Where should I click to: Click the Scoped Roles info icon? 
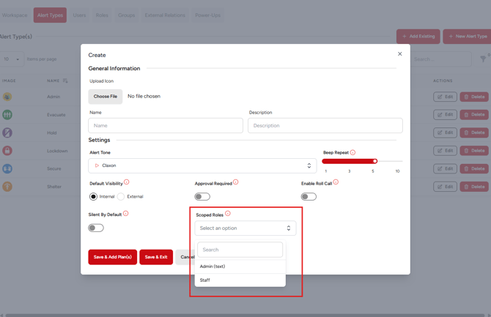click(227, 214)
